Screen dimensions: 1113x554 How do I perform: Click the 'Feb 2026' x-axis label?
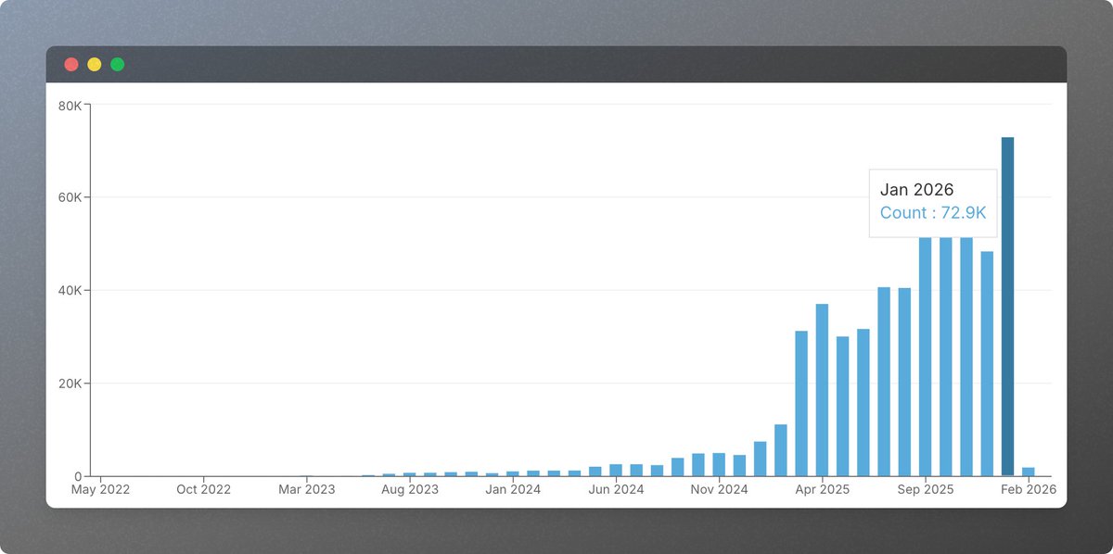pyautogui.click(x=1028, y=489)
